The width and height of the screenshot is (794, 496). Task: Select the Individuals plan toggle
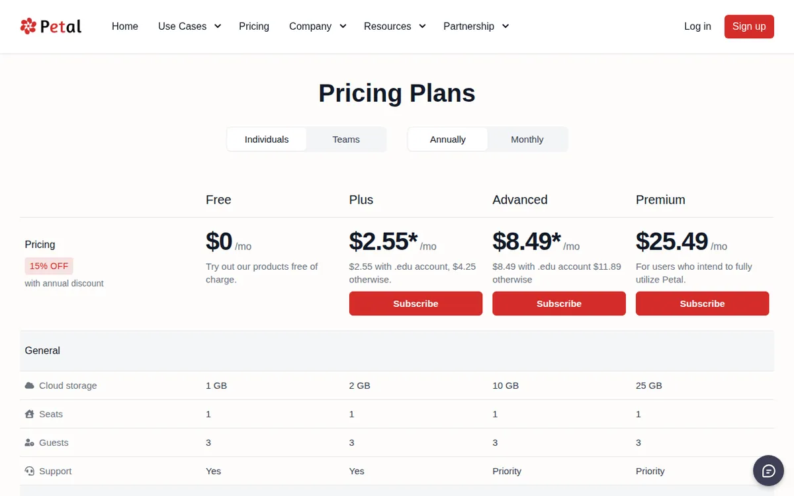click(267, 140)
